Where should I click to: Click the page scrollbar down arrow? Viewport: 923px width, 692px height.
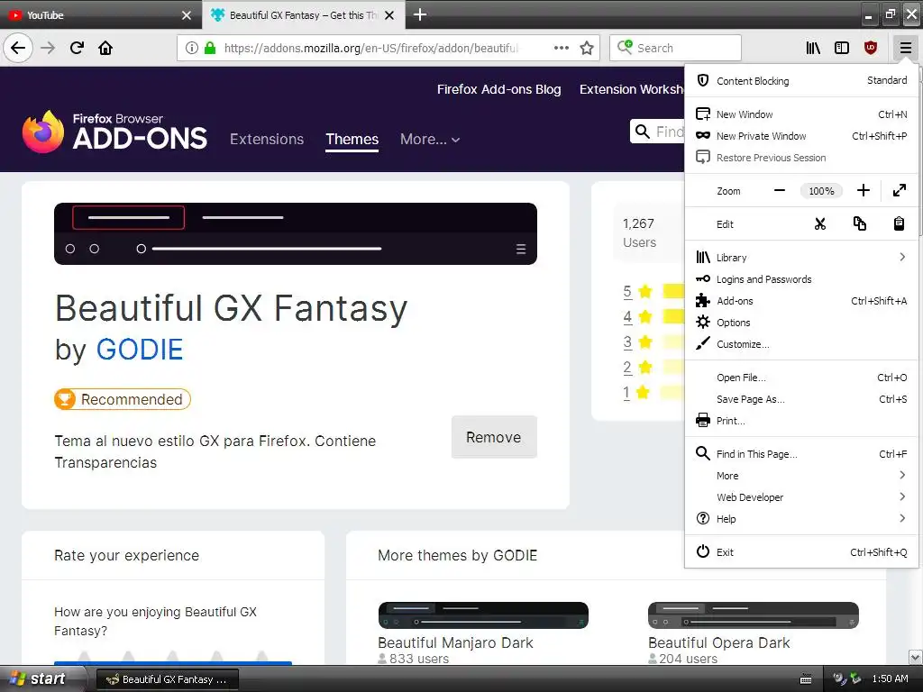916,657
